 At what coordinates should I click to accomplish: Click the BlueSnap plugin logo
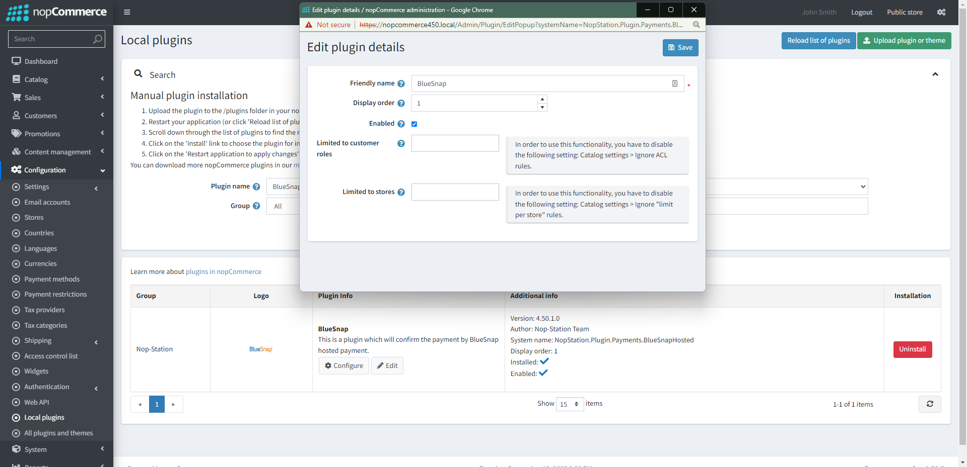[261, 349]
